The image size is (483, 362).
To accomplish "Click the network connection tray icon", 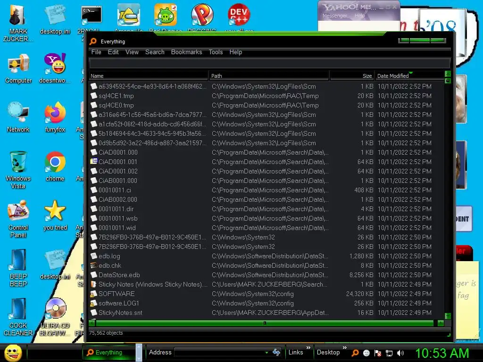I will (389, 353).
